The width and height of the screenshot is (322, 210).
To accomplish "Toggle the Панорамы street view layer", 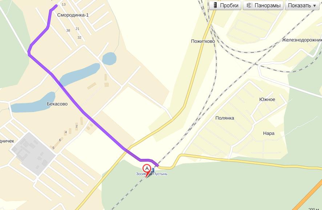I will pos(263,5).
